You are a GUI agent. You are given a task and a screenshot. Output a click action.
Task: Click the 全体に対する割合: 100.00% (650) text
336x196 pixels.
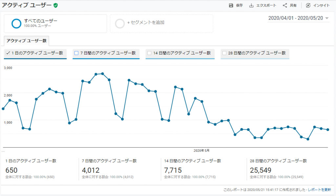click(x=30, y=177)
